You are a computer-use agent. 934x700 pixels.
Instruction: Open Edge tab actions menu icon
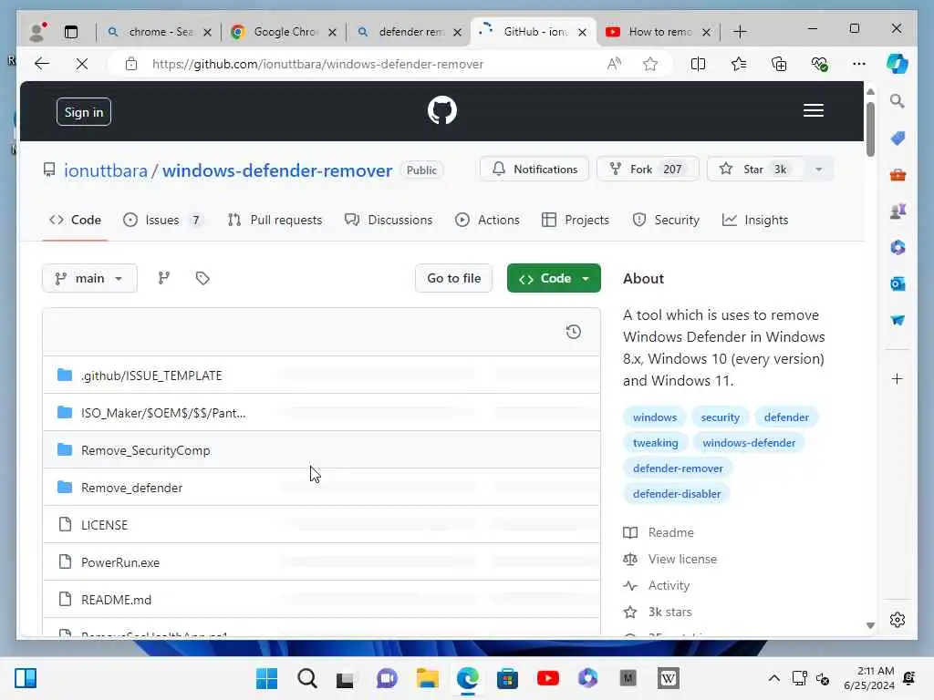pyautogui.click(x=71, y=32)
